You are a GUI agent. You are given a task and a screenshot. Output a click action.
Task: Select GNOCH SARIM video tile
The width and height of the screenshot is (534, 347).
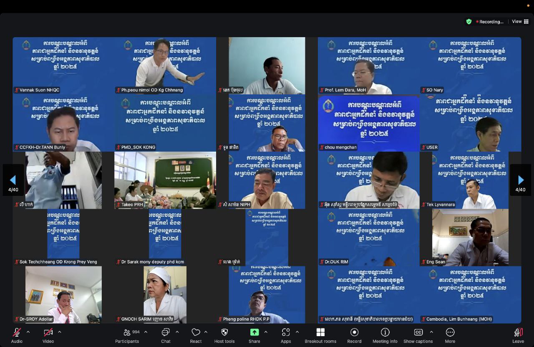(165, 294)
